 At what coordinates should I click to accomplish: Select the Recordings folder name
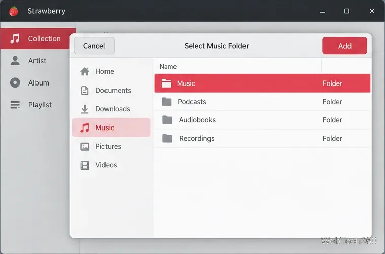(197, 139)
